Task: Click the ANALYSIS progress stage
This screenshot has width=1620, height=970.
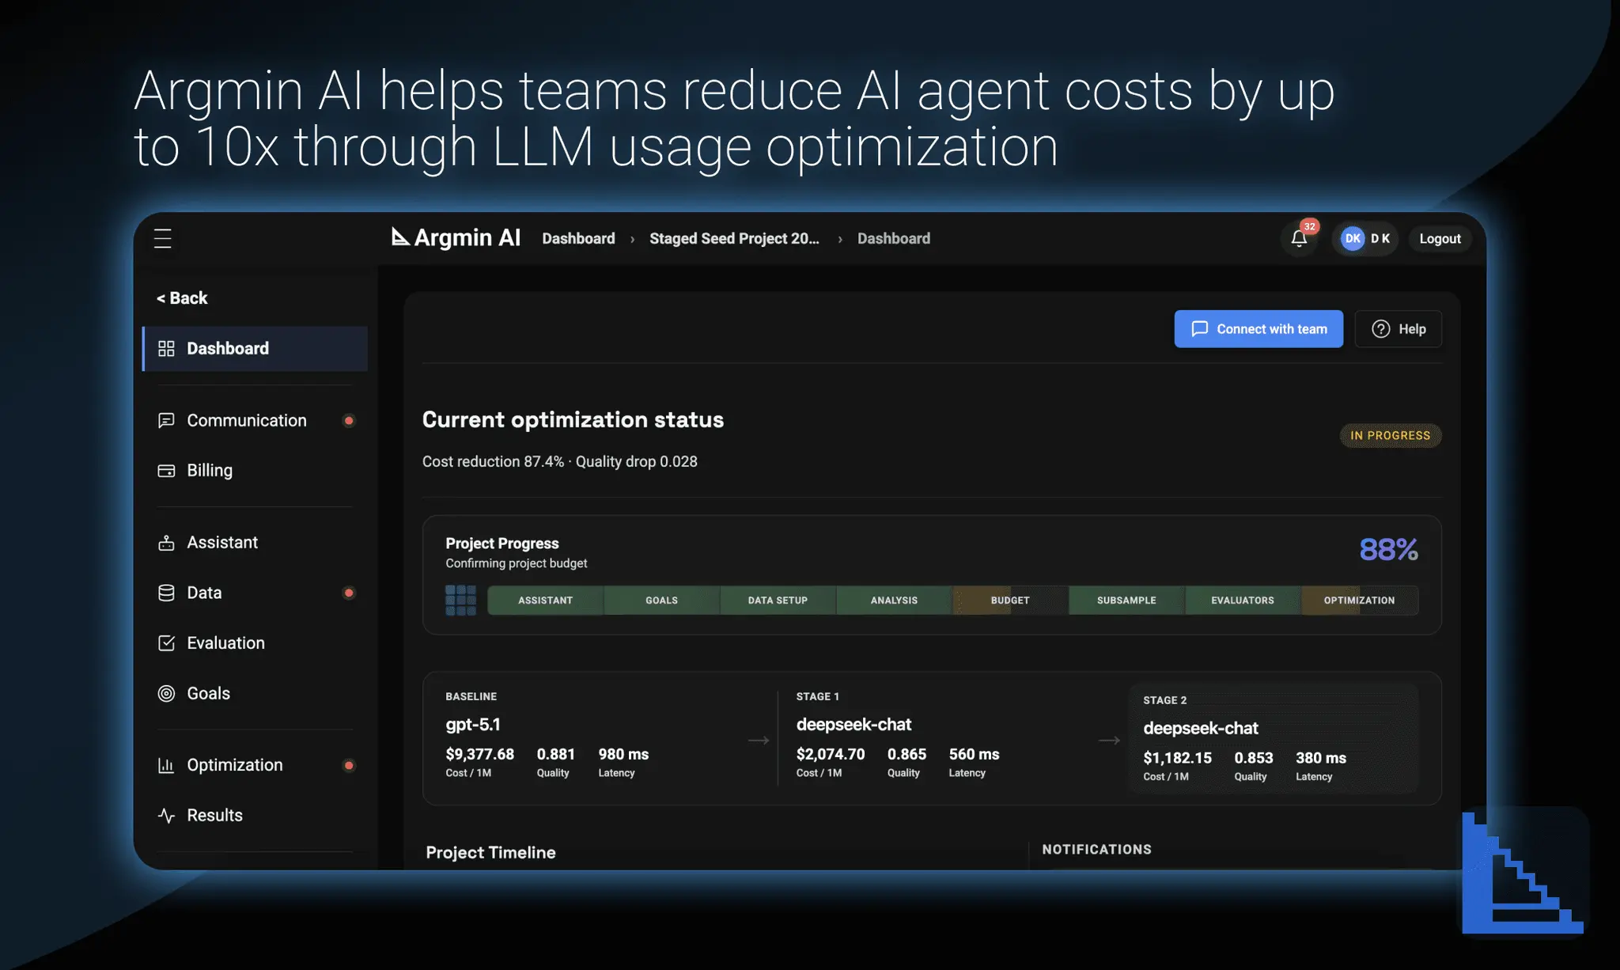Action: (x=894, y=601)
